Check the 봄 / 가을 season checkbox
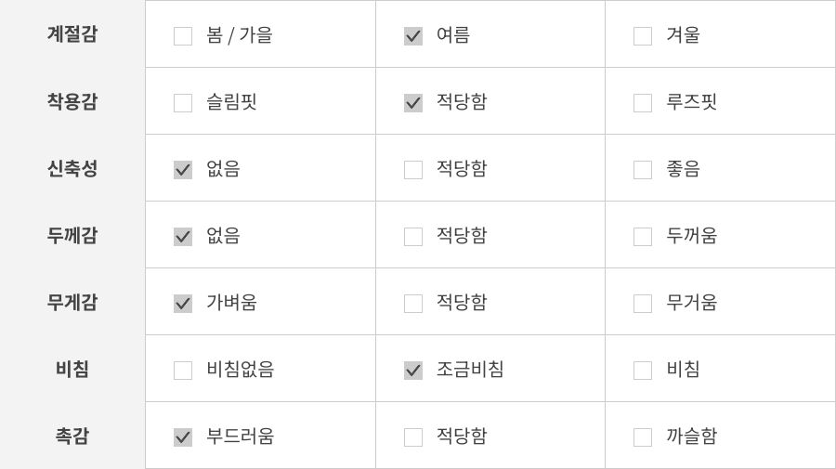This screenshot has height=469, width=836. [183, 36]
